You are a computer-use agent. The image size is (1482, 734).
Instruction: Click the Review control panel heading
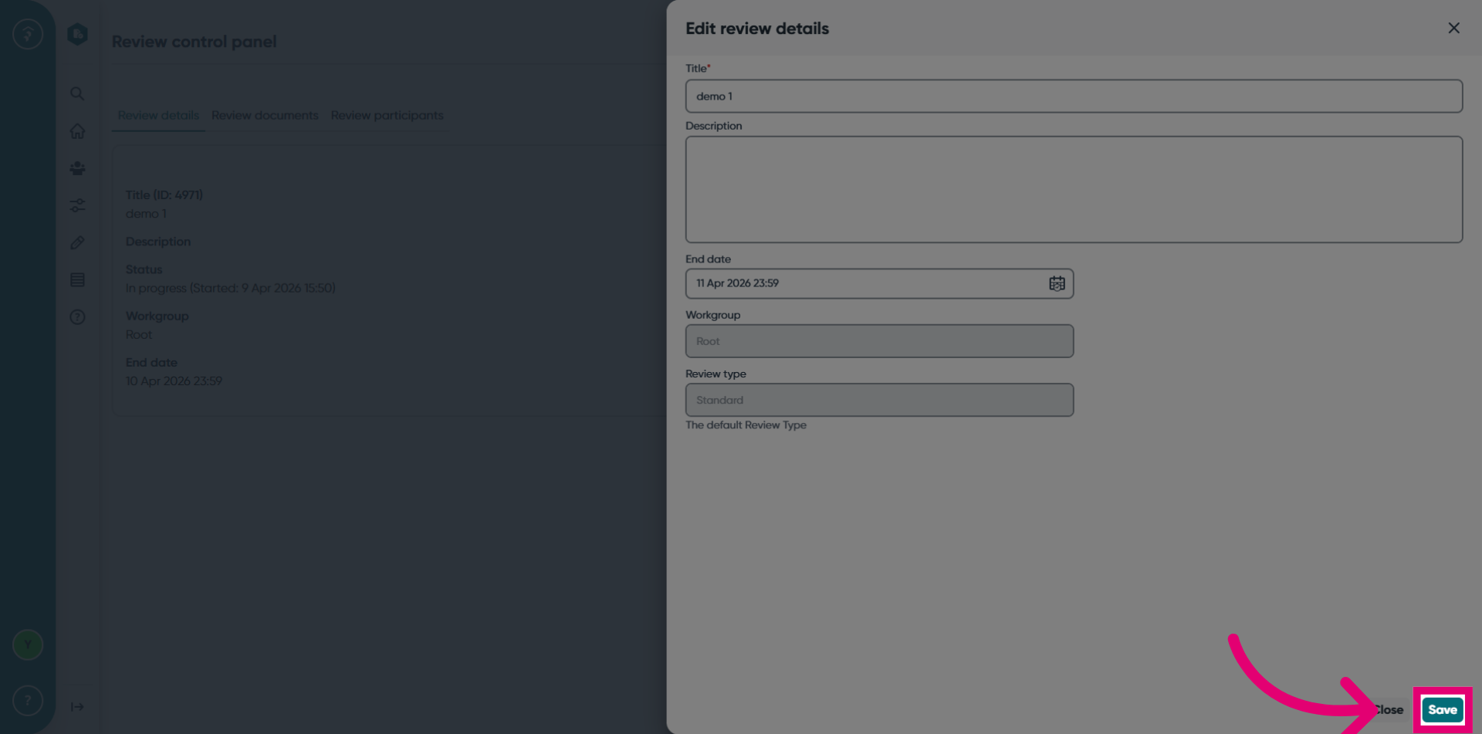[x=194, y=42]
